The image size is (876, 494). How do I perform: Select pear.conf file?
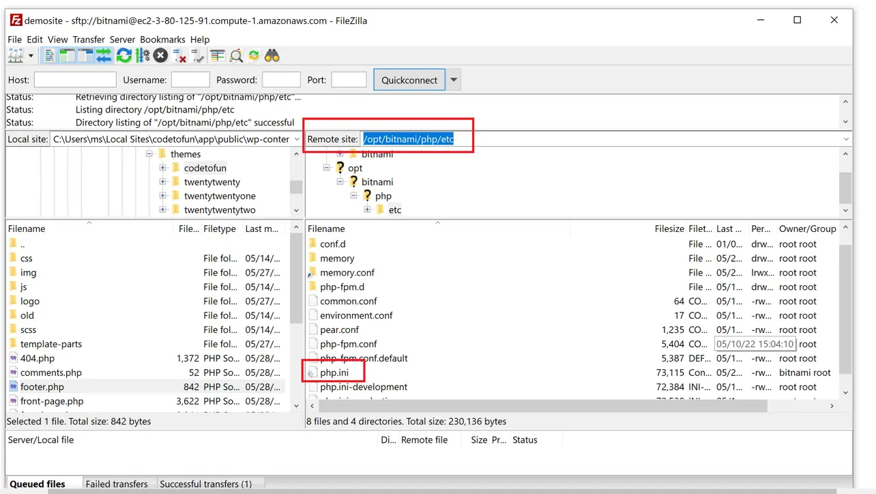coord(339,330)
